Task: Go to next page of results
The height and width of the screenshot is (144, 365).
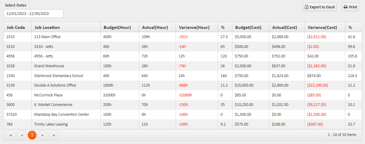Action: click(x=43, y=135)
